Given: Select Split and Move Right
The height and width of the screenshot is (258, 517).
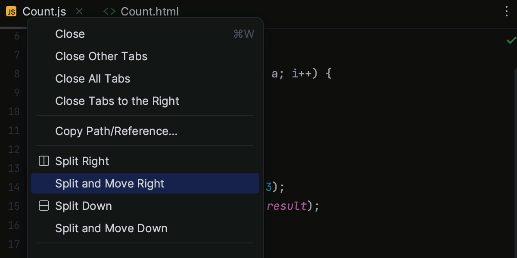Looking at the screenshot, I should (x=109, y=183).
